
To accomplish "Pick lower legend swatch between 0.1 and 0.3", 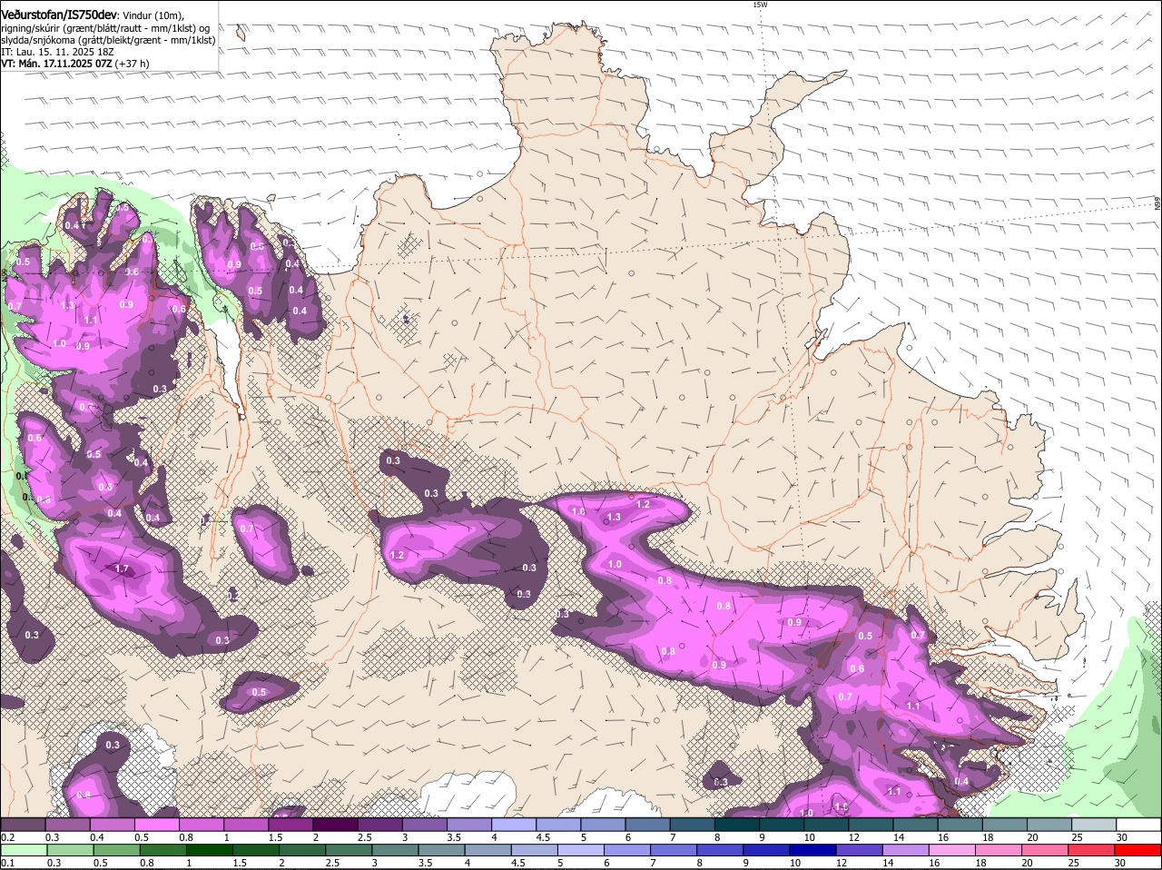I will click(25, 850).
